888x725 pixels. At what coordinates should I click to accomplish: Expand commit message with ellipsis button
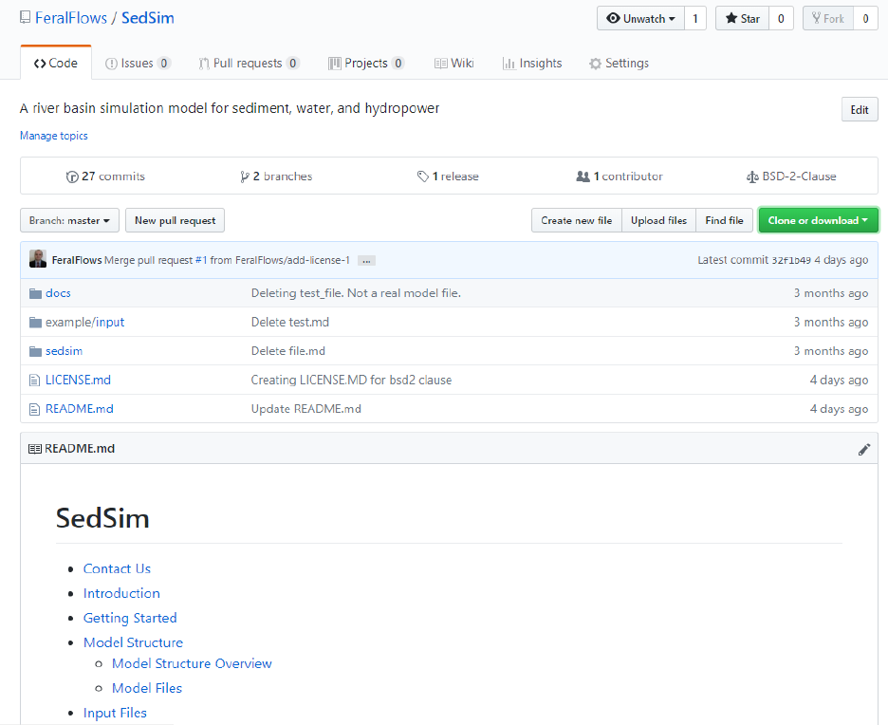(366, 261)
